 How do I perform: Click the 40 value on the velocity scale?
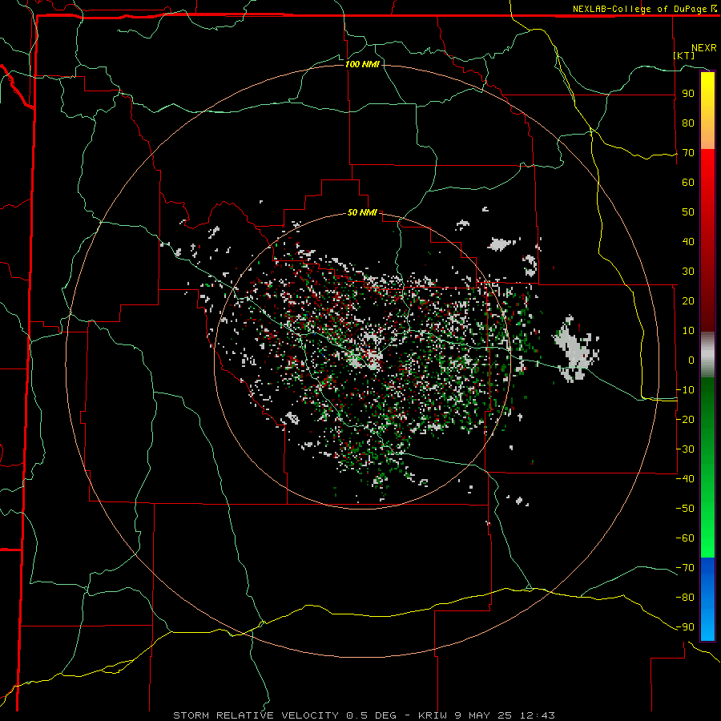[688, 241]
